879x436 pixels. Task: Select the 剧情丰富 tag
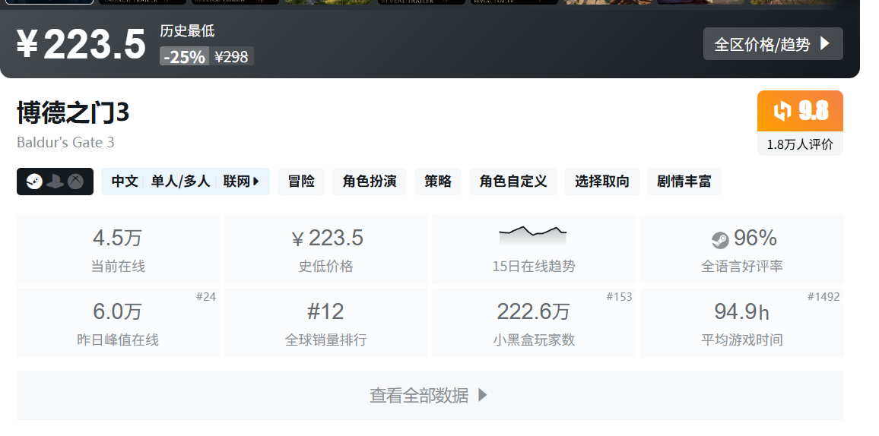(684, 182)
